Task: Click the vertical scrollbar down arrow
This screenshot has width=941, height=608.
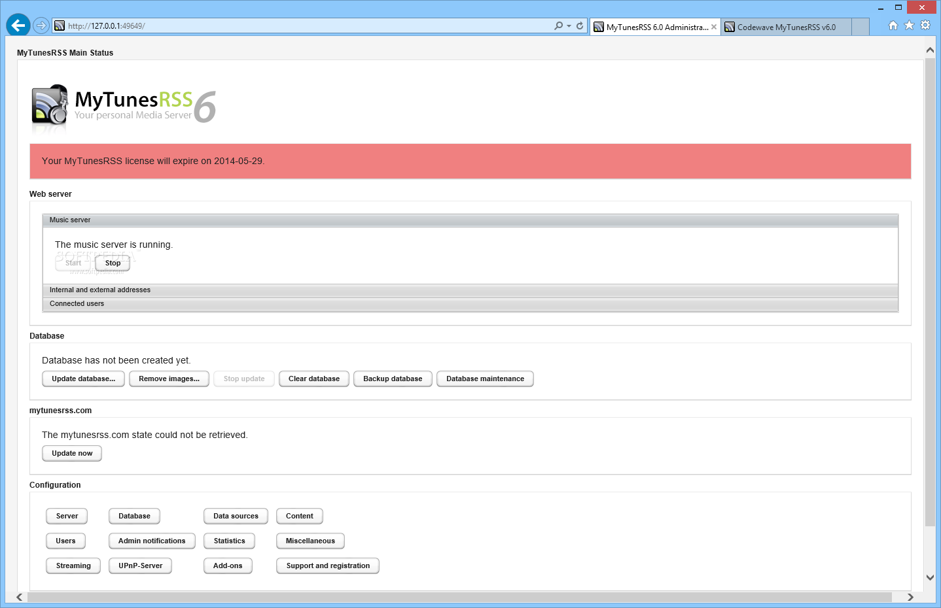Action: (930, 578)
